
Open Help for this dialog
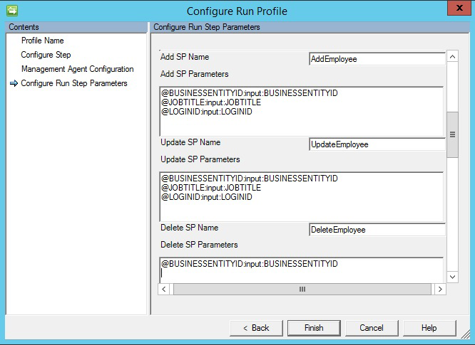point(429,328)
